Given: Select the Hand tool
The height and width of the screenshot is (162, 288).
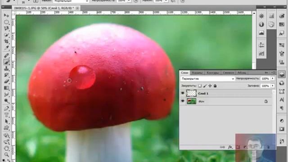Looking at the screenshot, I should click(x=6, y=148).
